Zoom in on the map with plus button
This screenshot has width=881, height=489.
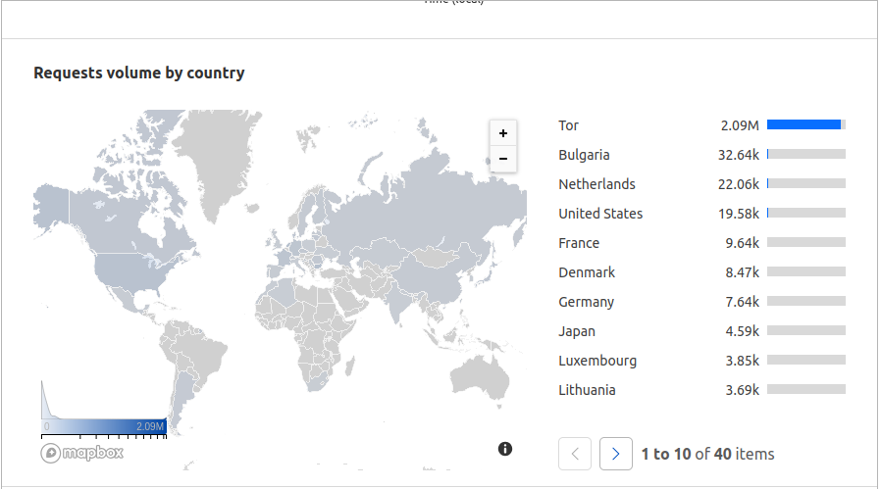click(x=503, y=133)
